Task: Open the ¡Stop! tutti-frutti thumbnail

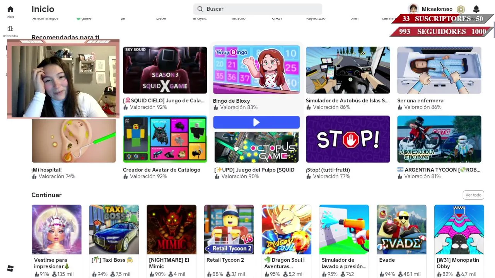Action: click(x=348, y=139)
